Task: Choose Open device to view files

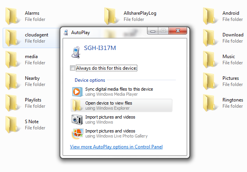Action: coord(121,105)
